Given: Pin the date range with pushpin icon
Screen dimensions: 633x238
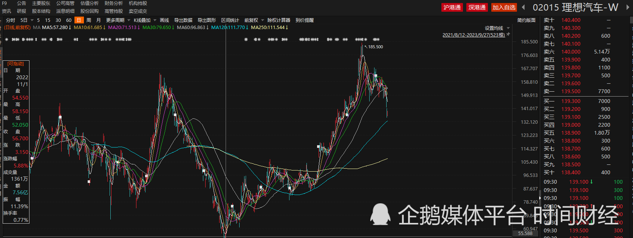Looking at the screenshot, I should (x=508, y=34).
